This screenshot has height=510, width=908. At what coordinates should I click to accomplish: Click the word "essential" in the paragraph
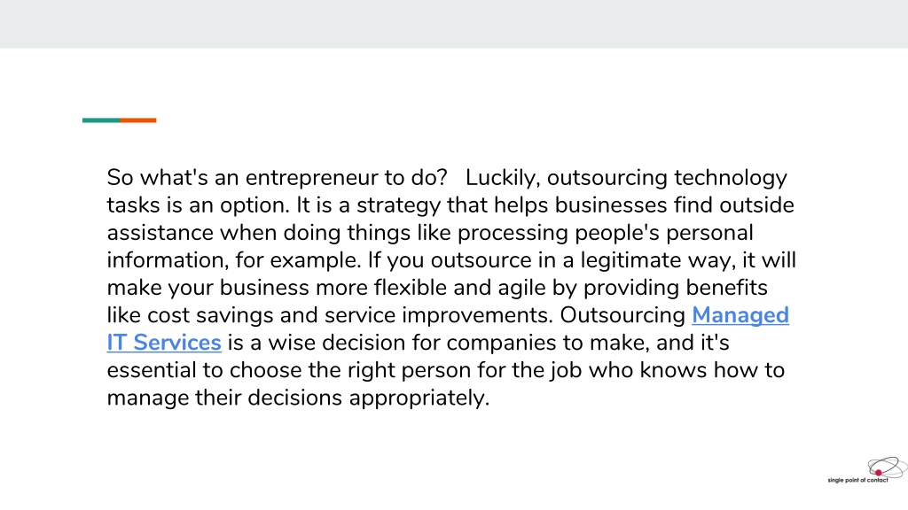tap(151, 370)
